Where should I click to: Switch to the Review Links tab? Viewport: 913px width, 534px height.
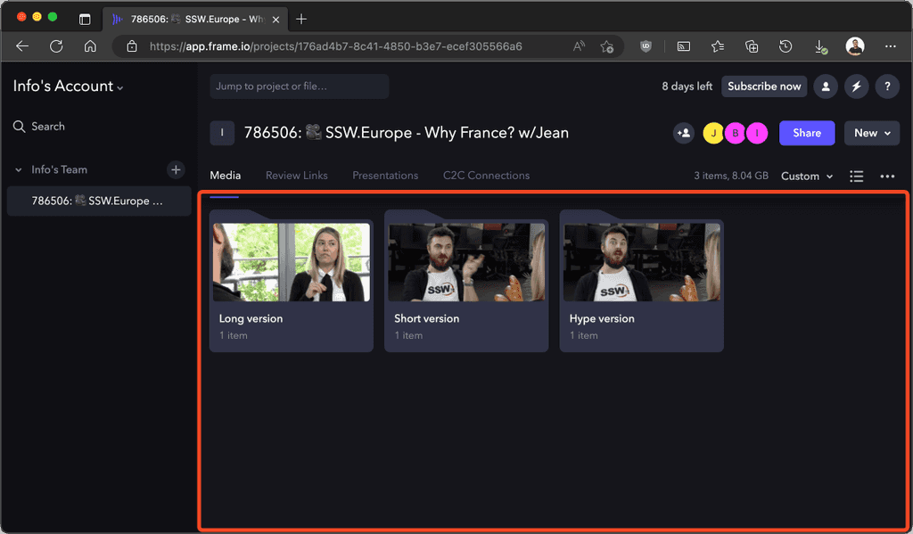[296, 175]
